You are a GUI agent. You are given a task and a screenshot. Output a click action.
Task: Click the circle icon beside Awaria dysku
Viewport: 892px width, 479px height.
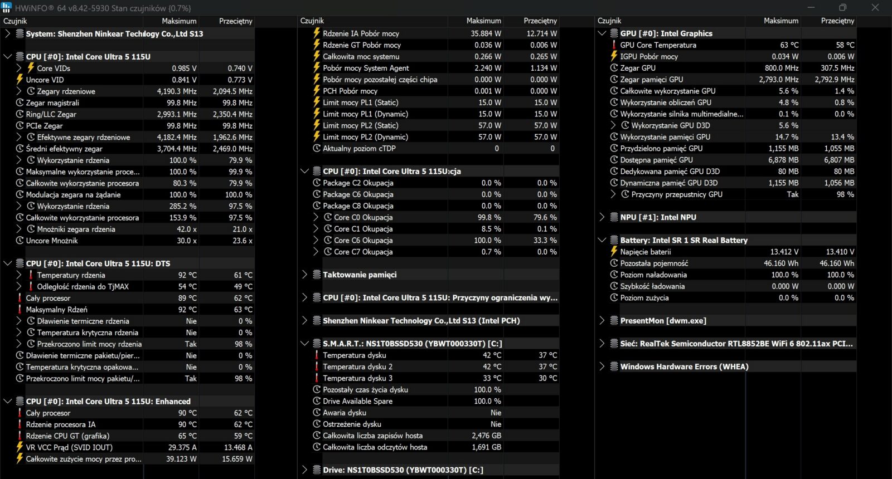317,413
